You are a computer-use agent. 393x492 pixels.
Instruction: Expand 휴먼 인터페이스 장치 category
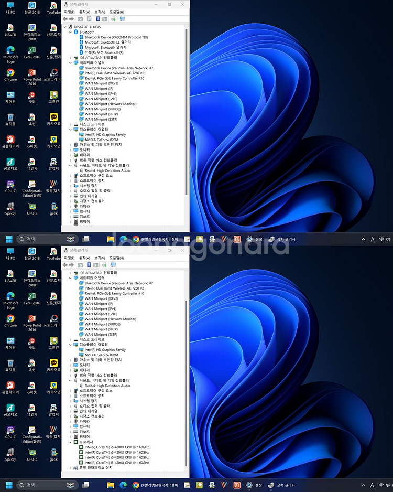[71, 467]
